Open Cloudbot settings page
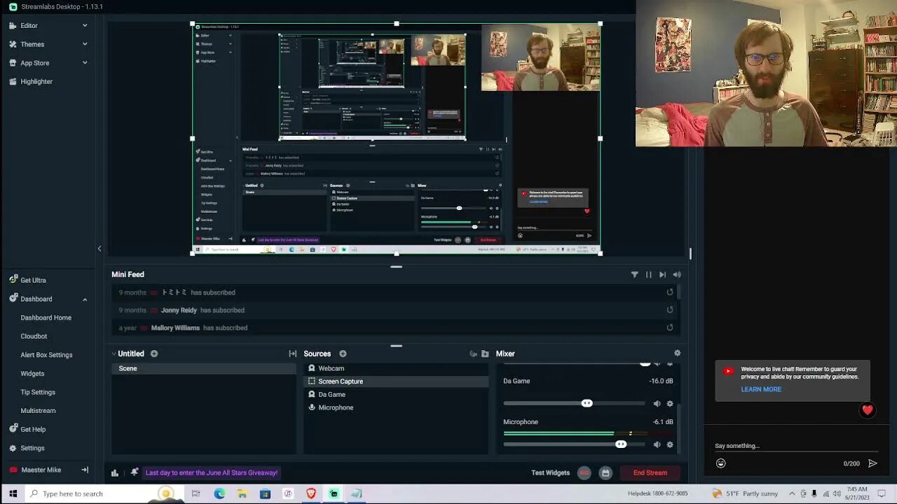The height and width of the screenshot is (504, 897). (x=34, y=336)
